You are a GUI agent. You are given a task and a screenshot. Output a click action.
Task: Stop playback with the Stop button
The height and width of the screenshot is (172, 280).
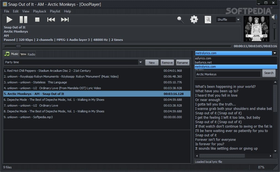pos(37,20)
